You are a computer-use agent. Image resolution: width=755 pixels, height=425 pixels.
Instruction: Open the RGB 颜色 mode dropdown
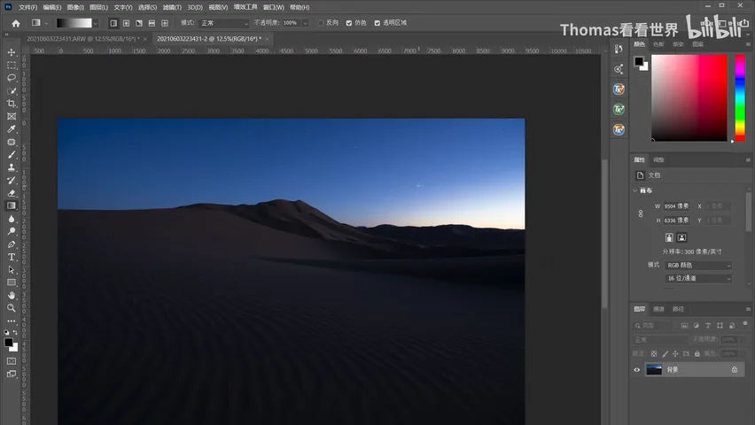pyautogui.click(x=698, y=266)
